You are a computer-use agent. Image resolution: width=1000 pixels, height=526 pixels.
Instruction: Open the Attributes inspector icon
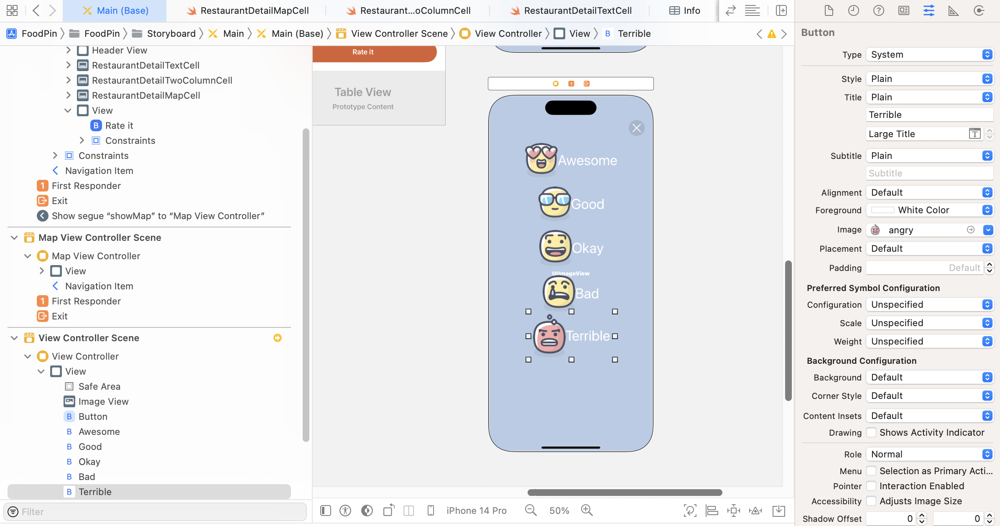(929, 10)
